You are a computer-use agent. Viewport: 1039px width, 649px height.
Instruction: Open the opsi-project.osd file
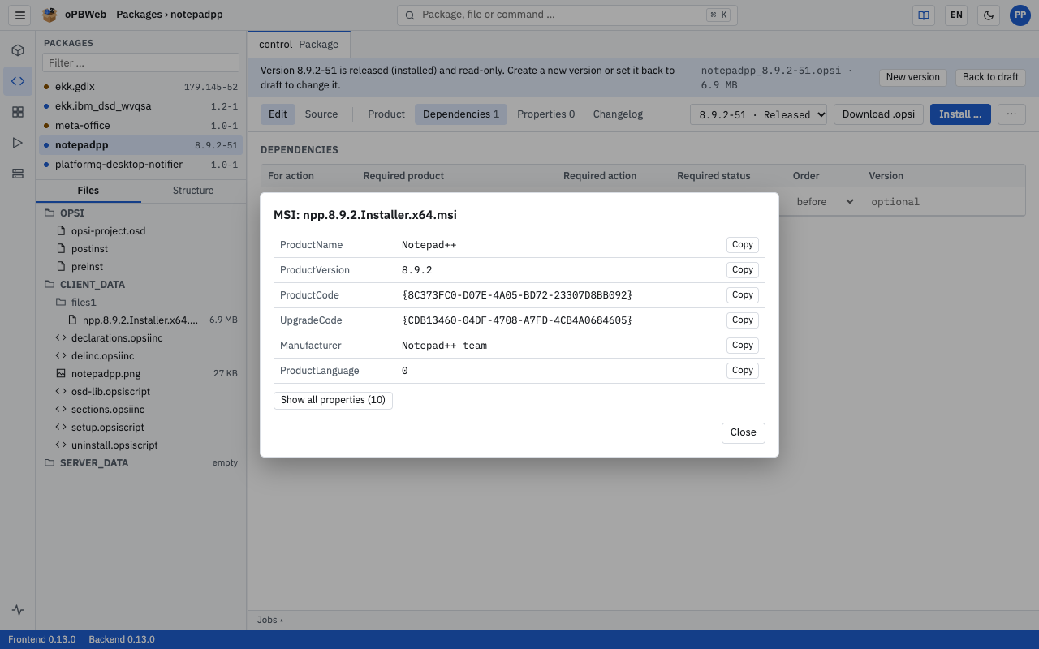tap(140, 230)
